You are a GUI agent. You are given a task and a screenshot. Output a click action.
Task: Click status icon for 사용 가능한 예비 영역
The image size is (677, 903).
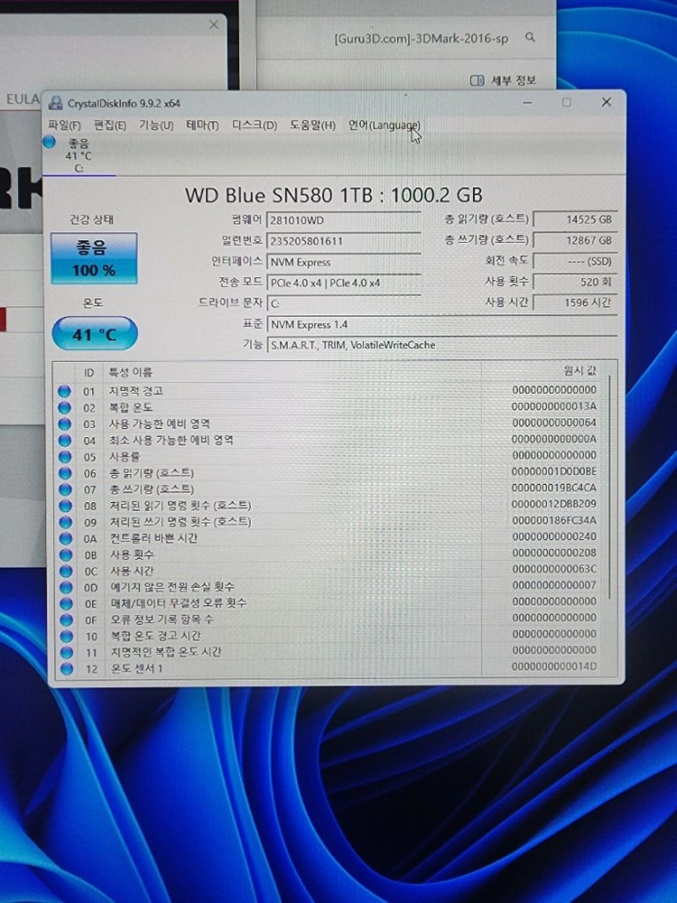click(64, 424)
